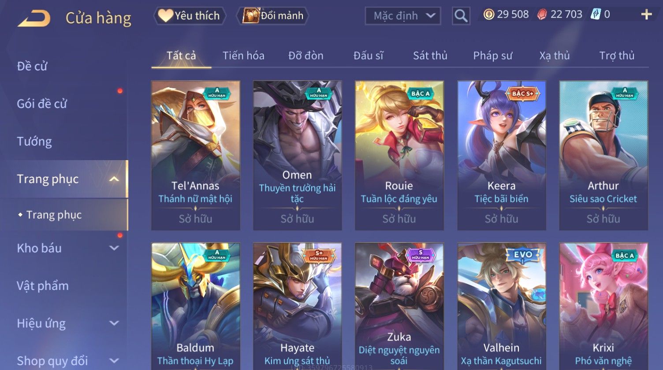Viewport: 663px width, 370px height.
Task: Open the search magnifier icon
Action: coord(461,16)
